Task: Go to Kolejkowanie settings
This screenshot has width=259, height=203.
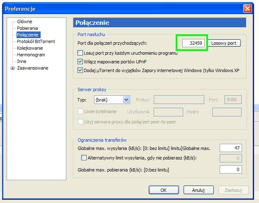Action: [x=30, y=48]
